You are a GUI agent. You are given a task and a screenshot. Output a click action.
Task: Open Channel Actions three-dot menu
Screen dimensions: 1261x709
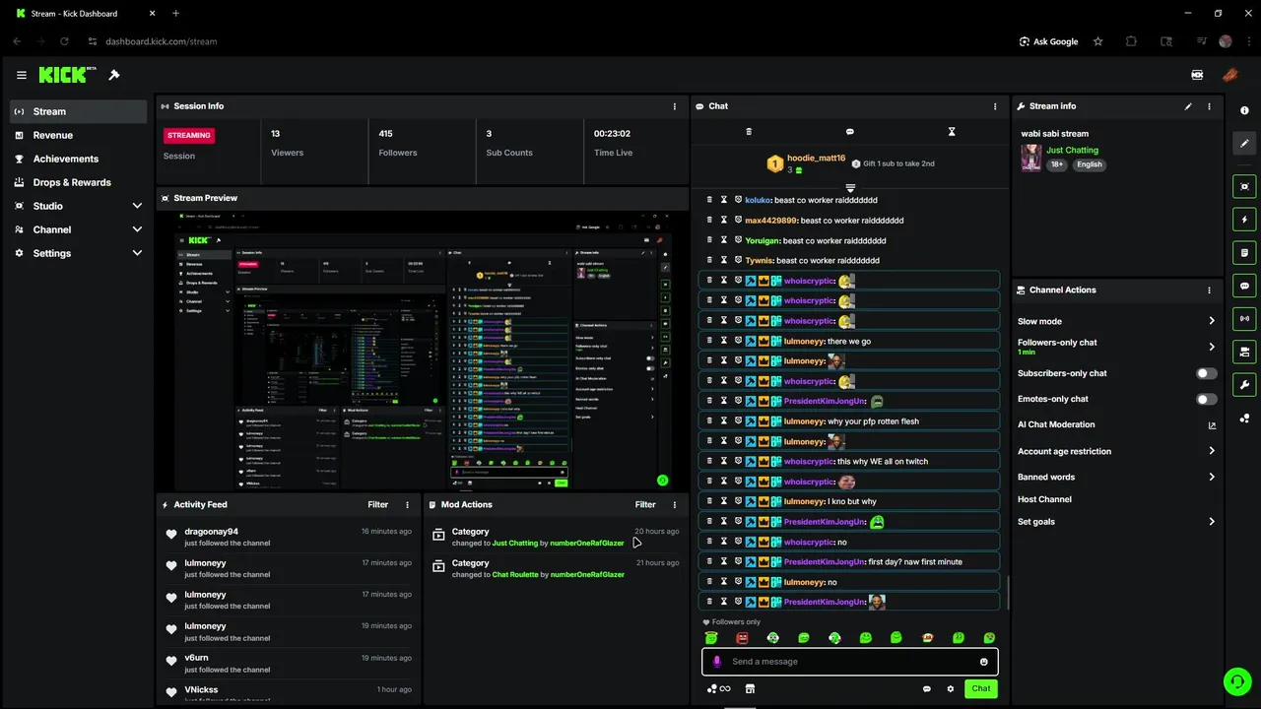tap(1209, 290)
